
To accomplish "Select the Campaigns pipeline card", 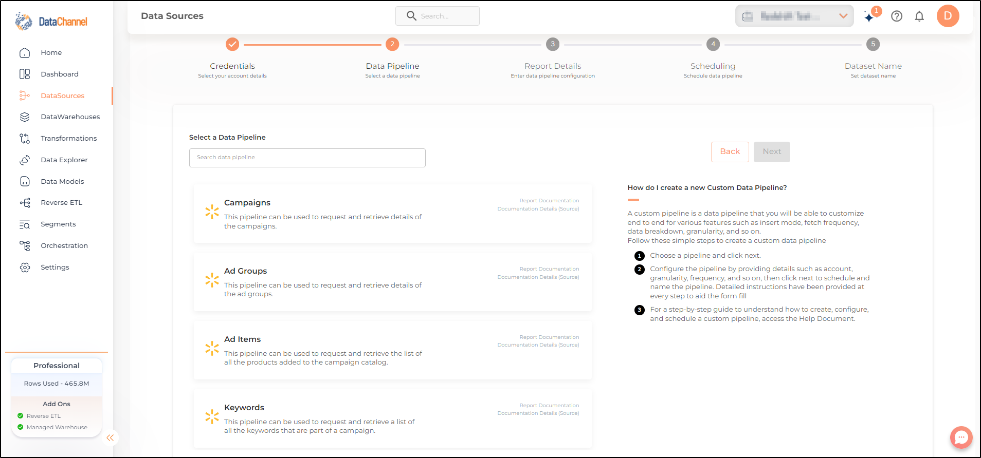I will 392,214.
